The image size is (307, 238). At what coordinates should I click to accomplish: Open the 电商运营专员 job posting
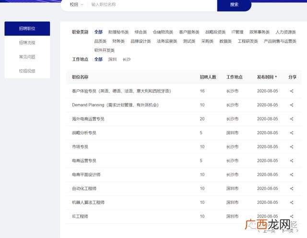tap(84, 161)
